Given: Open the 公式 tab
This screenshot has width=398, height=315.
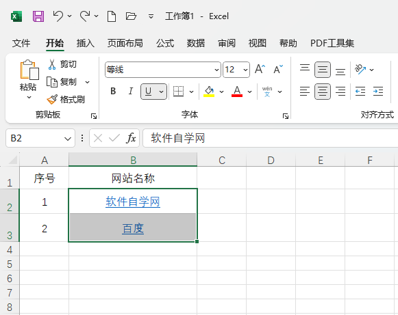Looking at the screenshot, I should (x=165, y=43).
